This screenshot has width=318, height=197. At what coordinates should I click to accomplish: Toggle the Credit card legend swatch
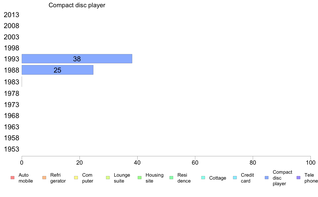(x=235, y=178)
